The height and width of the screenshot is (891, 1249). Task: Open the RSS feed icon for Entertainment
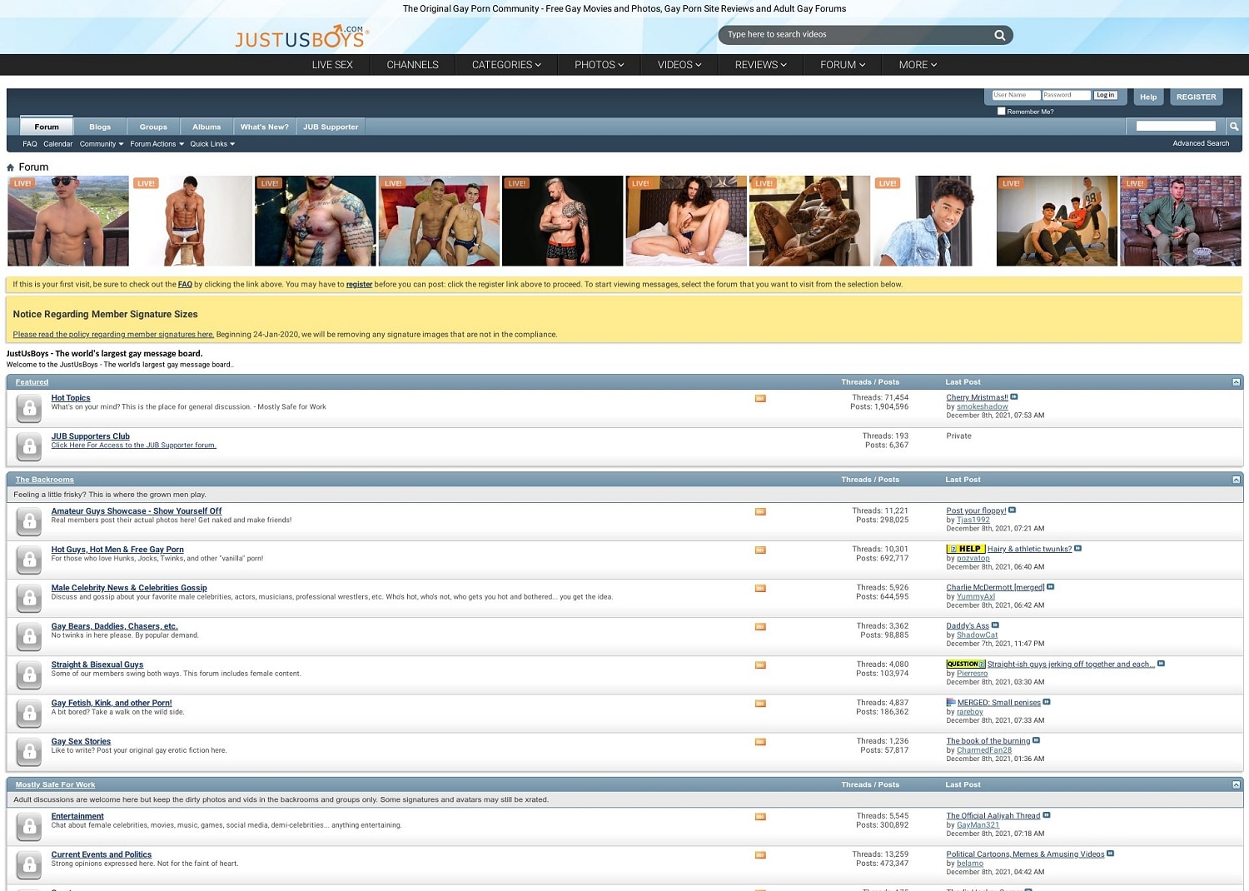tap(760, 817)
